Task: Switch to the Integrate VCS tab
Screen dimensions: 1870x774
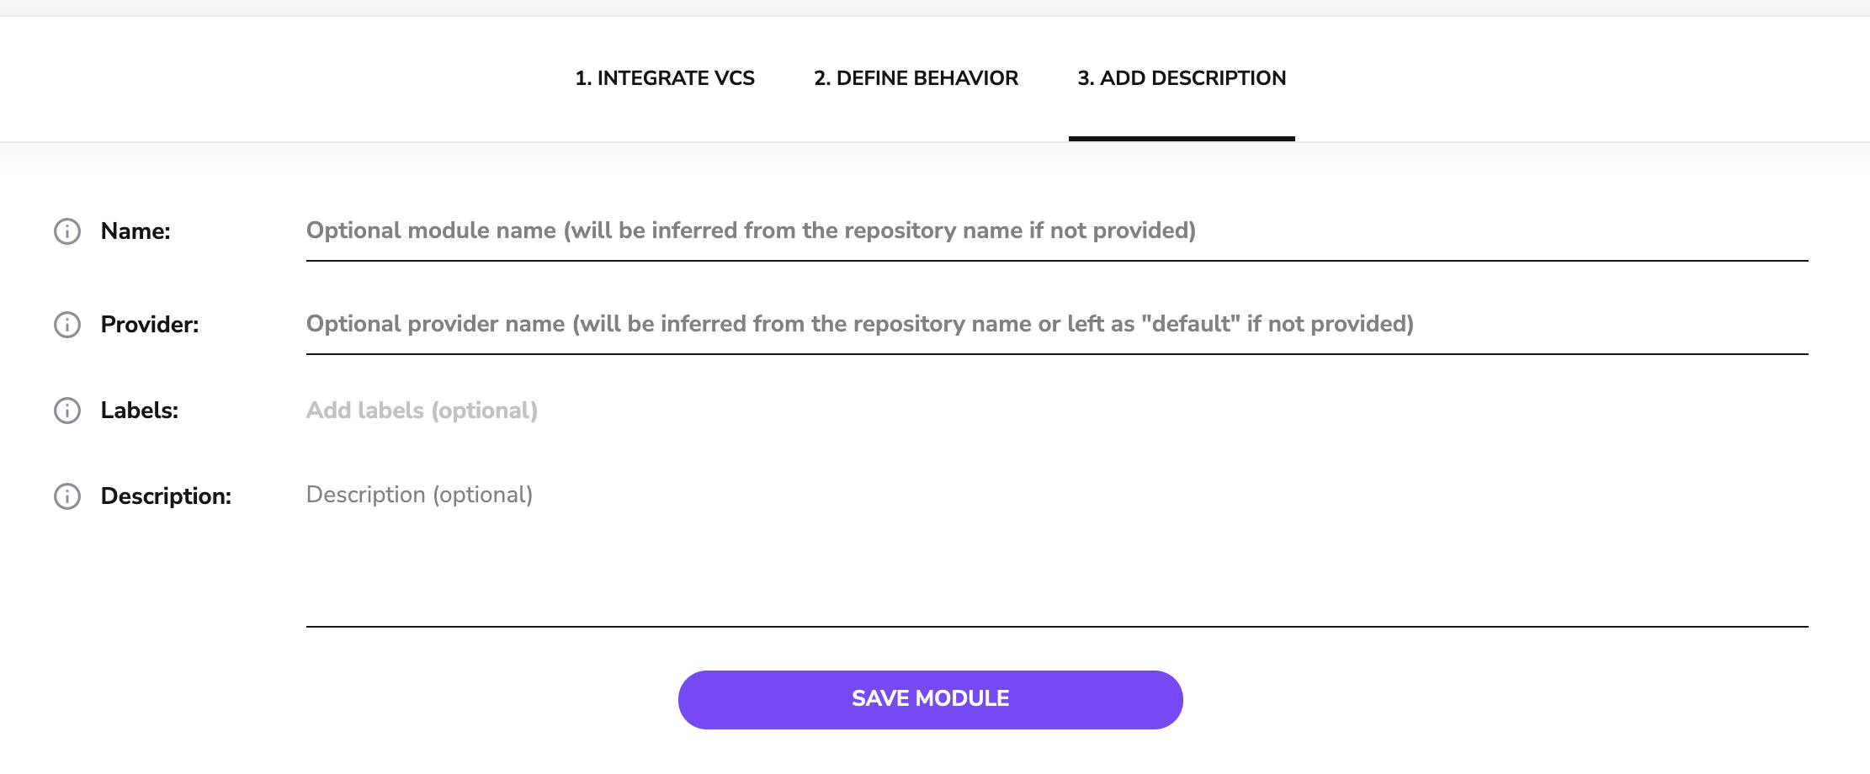Action: (665, 78)
